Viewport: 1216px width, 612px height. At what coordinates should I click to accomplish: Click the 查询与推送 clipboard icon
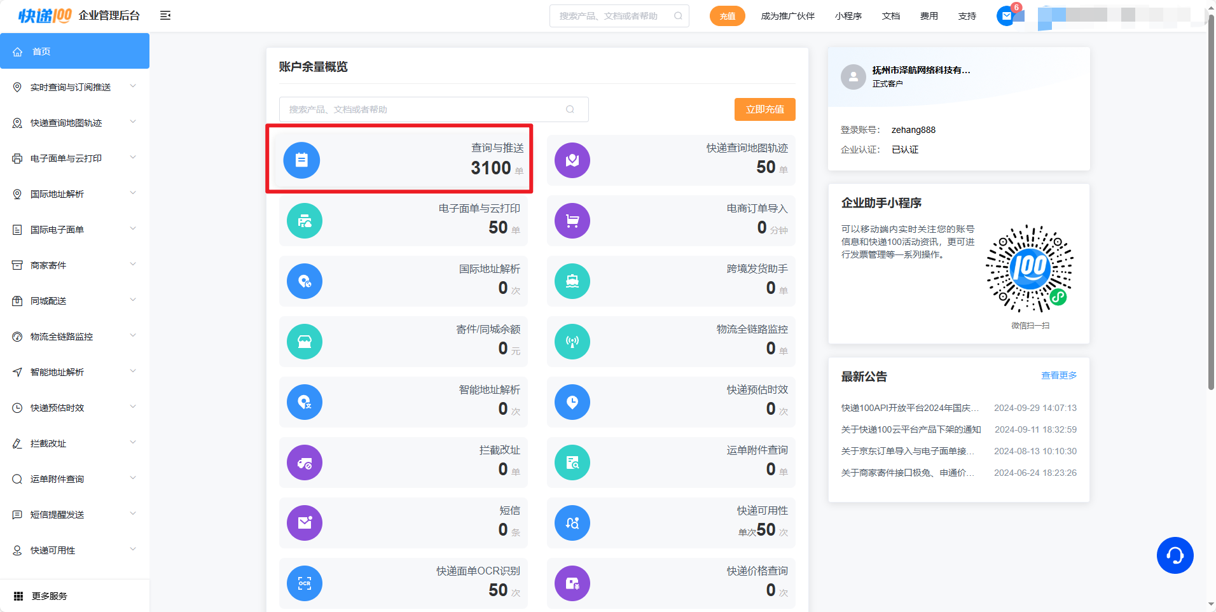coord(301,160)
